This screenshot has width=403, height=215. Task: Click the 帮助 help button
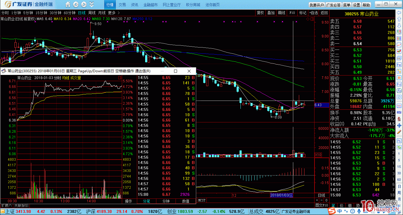point(366,5)
